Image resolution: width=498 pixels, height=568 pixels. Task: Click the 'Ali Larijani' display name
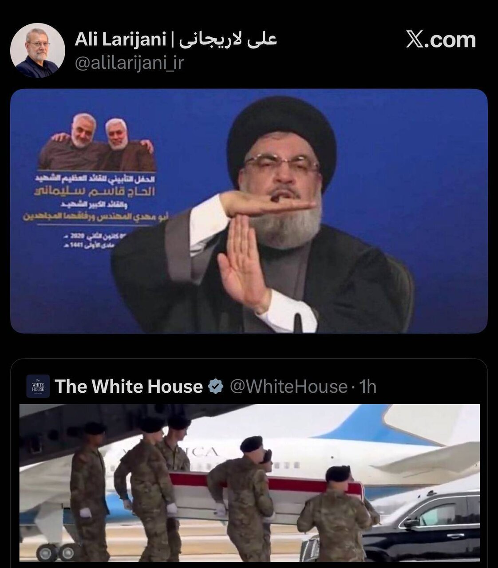tap(120, 39)
